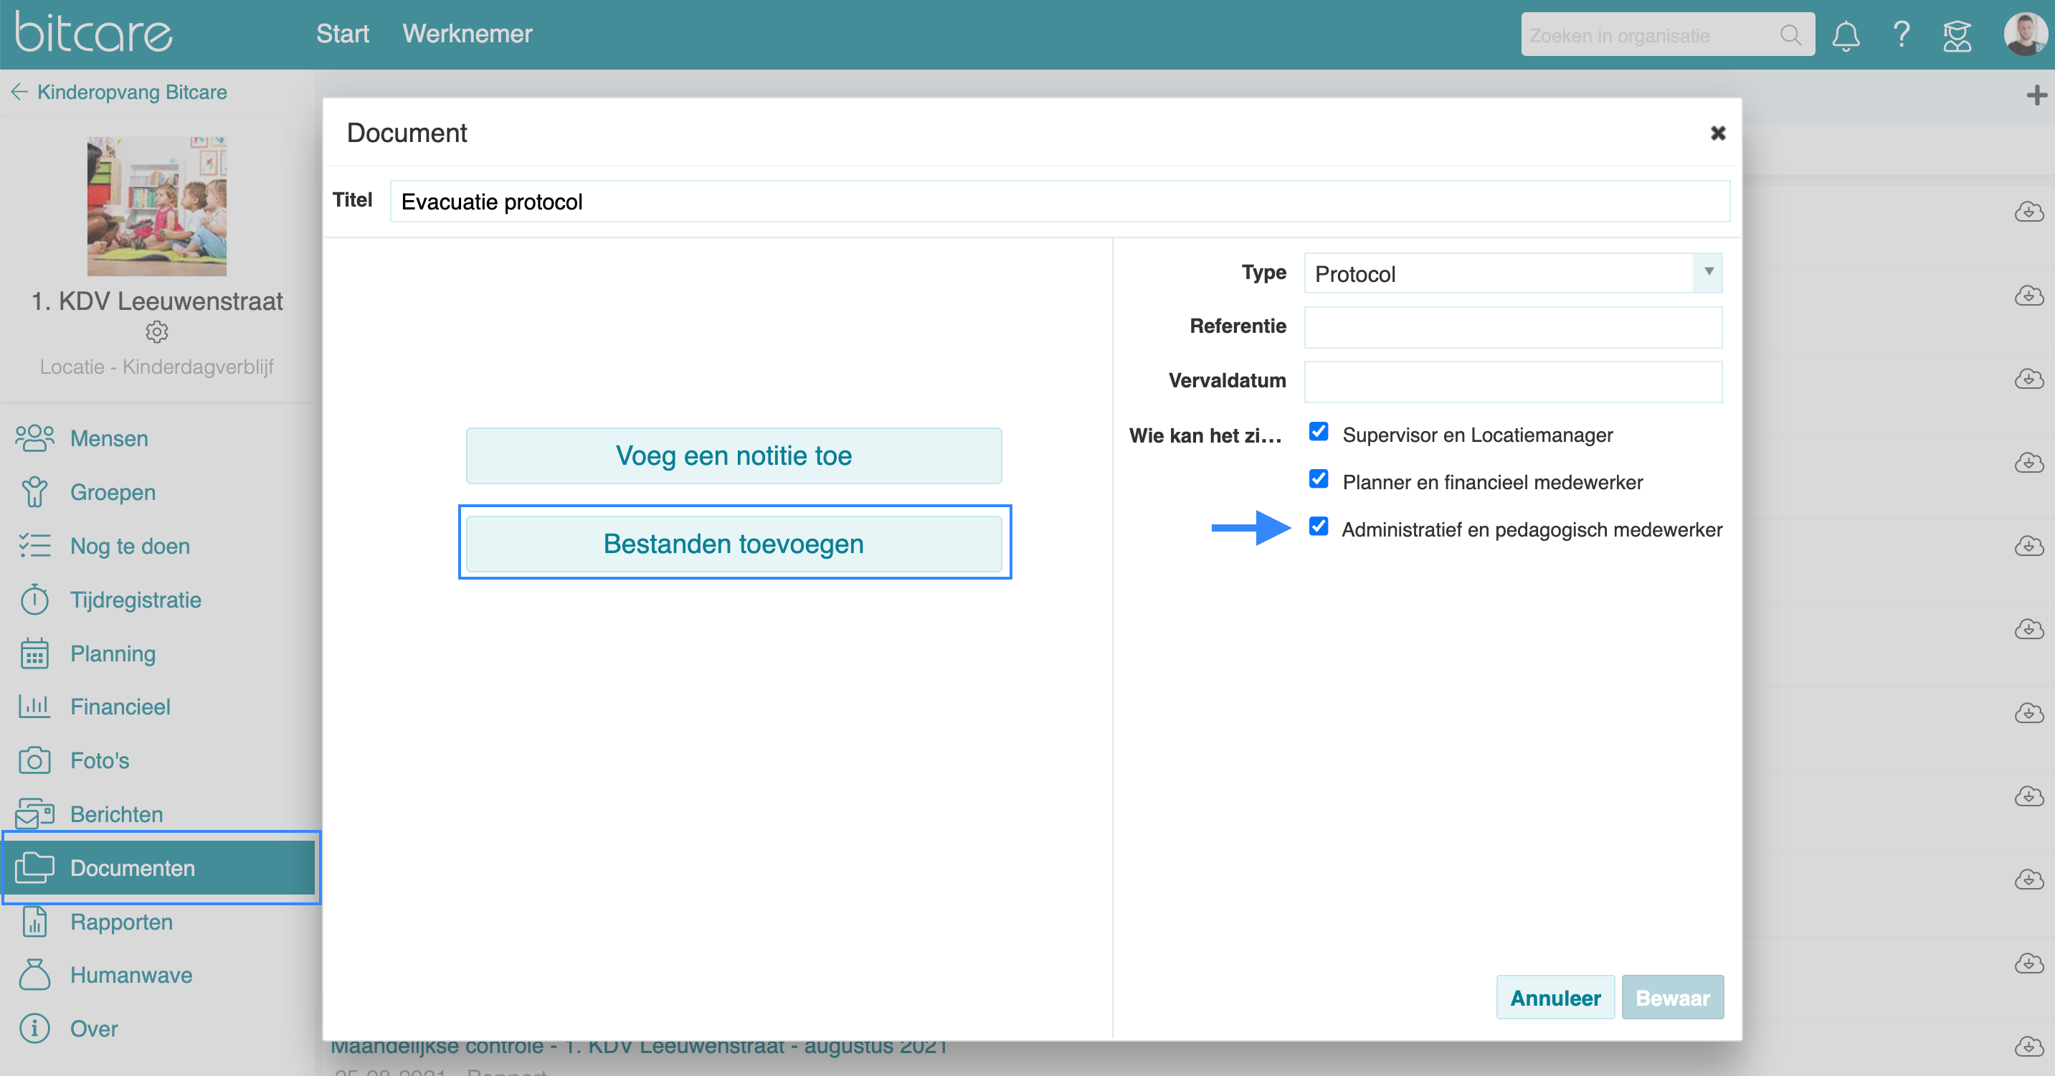Click the Berichten mail icon

pyautogui.click(x=34, y=813)
